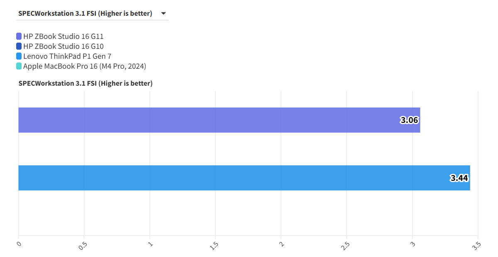Click the chart title above the bars
Viewport: 498px width, 257px height.
[x=85, y=84]
